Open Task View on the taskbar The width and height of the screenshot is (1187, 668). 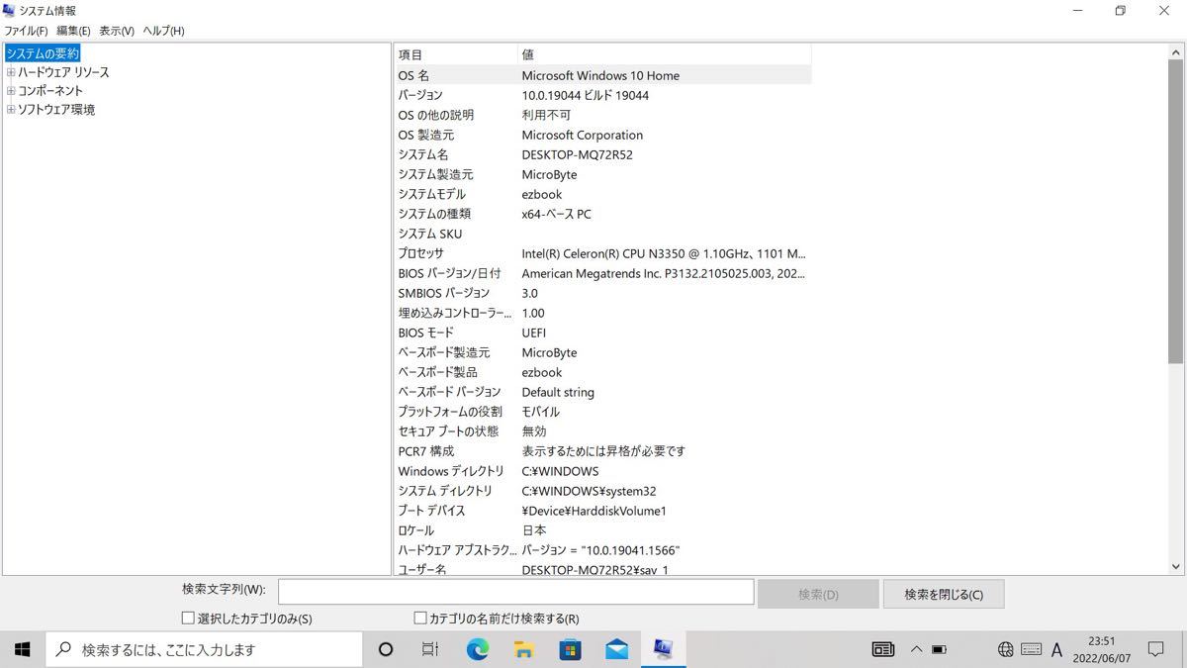(x=430, y=649)
